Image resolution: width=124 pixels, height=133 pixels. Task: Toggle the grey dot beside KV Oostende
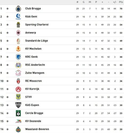pyautogui.click(x=7, y=121)
